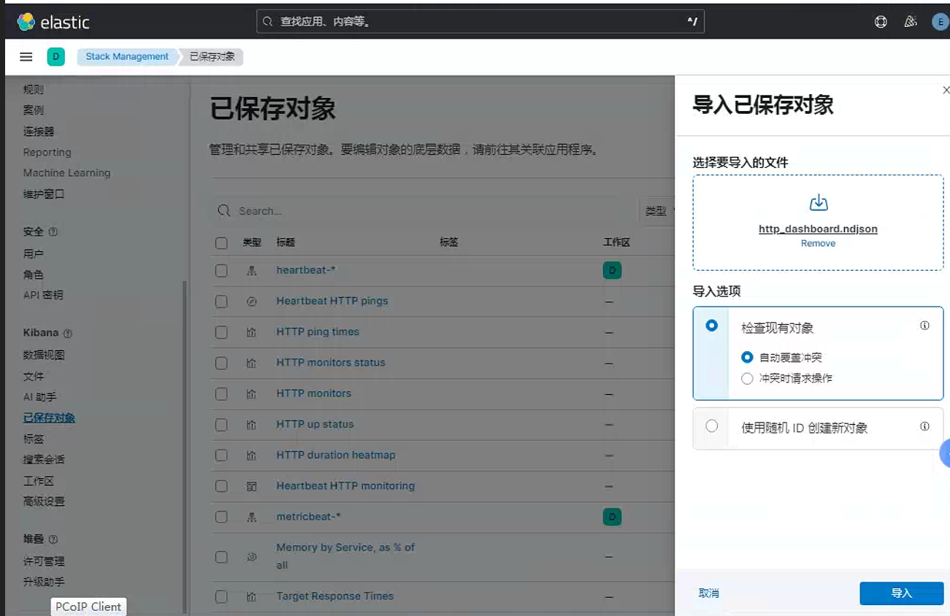Open the green D space avatar
Image resolution: width=950 pixels, height=616 pixels.
click(55, 57)
